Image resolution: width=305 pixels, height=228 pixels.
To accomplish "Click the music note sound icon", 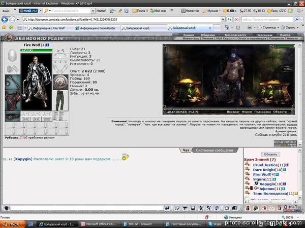I will (x=217, y=208).
